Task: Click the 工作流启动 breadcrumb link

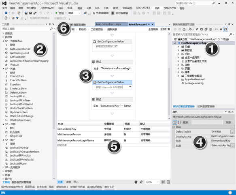Action: [x=97, y=29]
